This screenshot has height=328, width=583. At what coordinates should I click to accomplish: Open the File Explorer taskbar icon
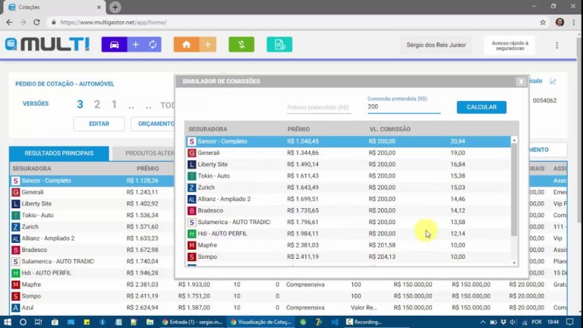[150, 322]
